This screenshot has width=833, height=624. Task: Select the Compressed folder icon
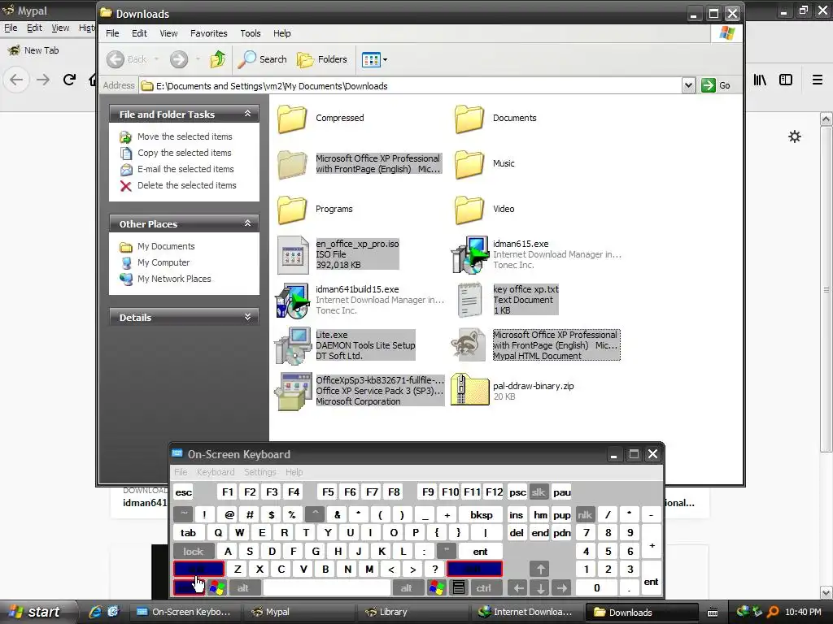tap(292, 119)
